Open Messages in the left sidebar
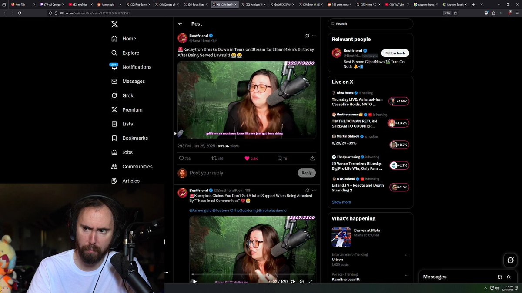Image resolution: width=522 pixels, height=293 pixels. [x=128, y=81]
